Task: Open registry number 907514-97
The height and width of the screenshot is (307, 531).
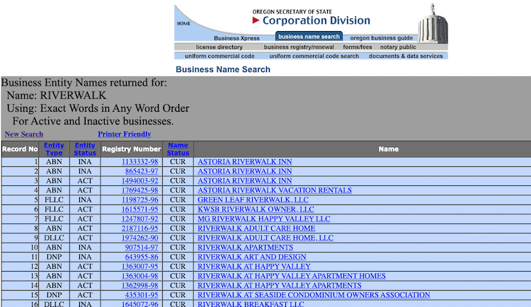Action: [x=142, y=248]
